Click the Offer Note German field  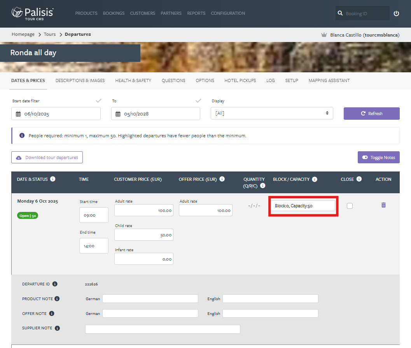(150, 313)
